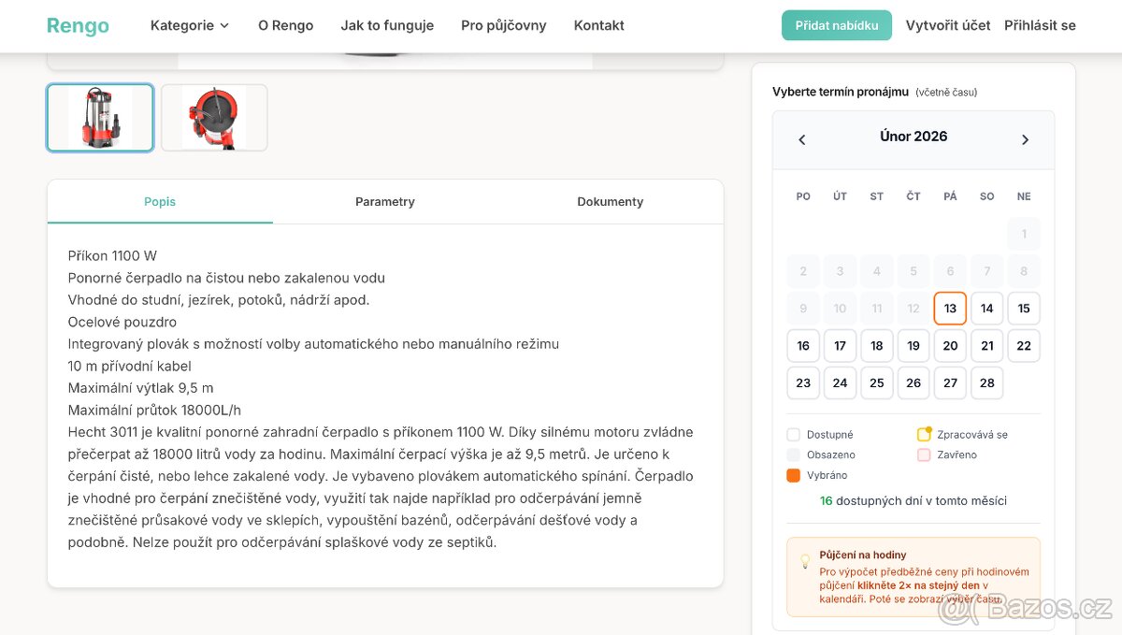
Task: Switch to the Dokumenty tab
Action: coord(610,202)
